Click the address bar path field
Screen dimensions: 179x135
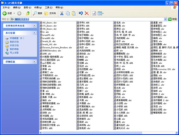pyautogui.click(x=87, y=19)
